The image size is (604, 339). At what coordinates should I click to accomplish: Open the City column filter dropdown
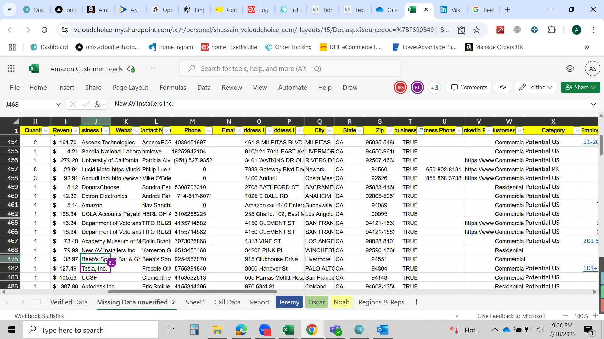(330, 131)
